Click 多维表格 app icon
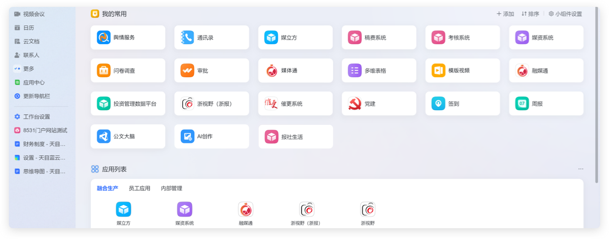609x239 pixels. [x=355, y=70]
